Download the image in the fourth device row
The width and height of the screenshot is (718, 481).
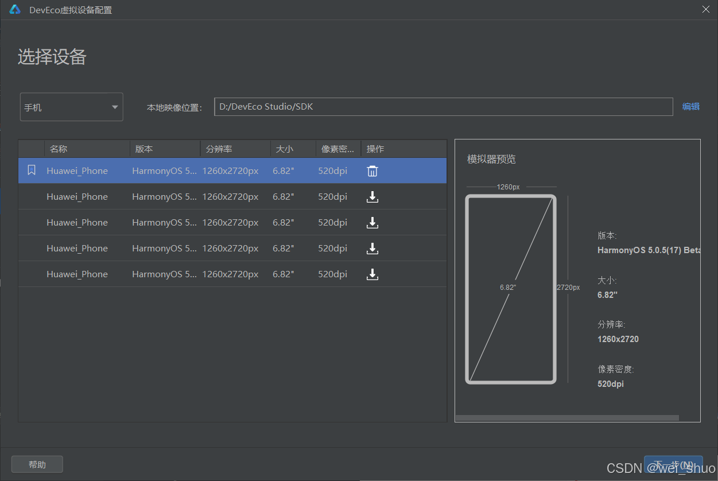tap(372, 249)
